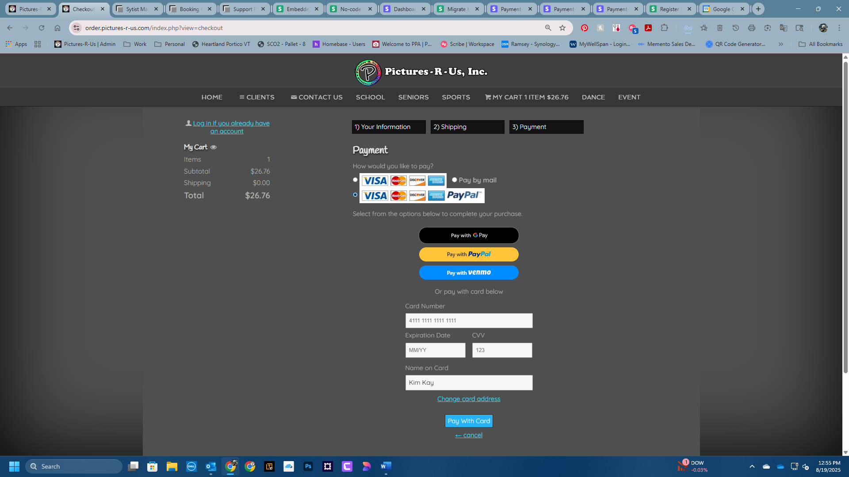The image size is (849, 477).
Task: Click the Adobe Acrobat extension icon
Action: pos(648,28)
